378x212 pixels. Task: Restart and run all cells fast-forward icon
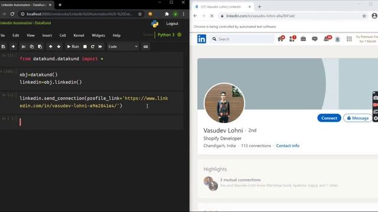(100, 47)
